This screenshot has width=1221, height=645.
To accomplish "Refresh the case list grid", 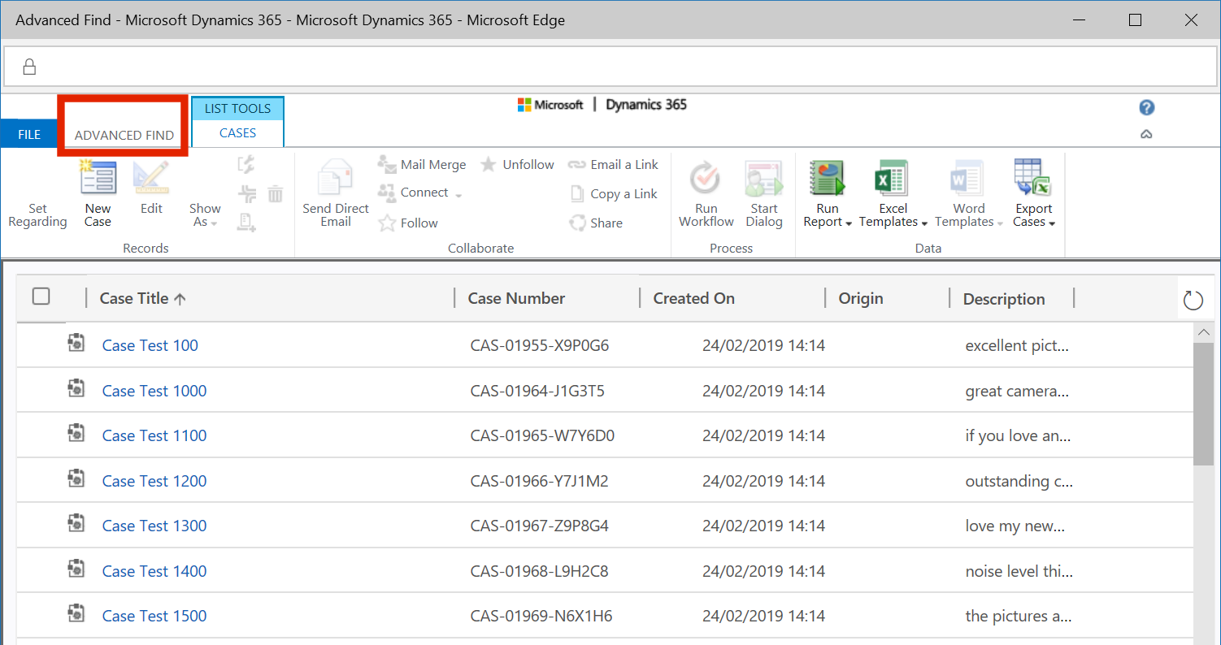I will pos(1193,300).
